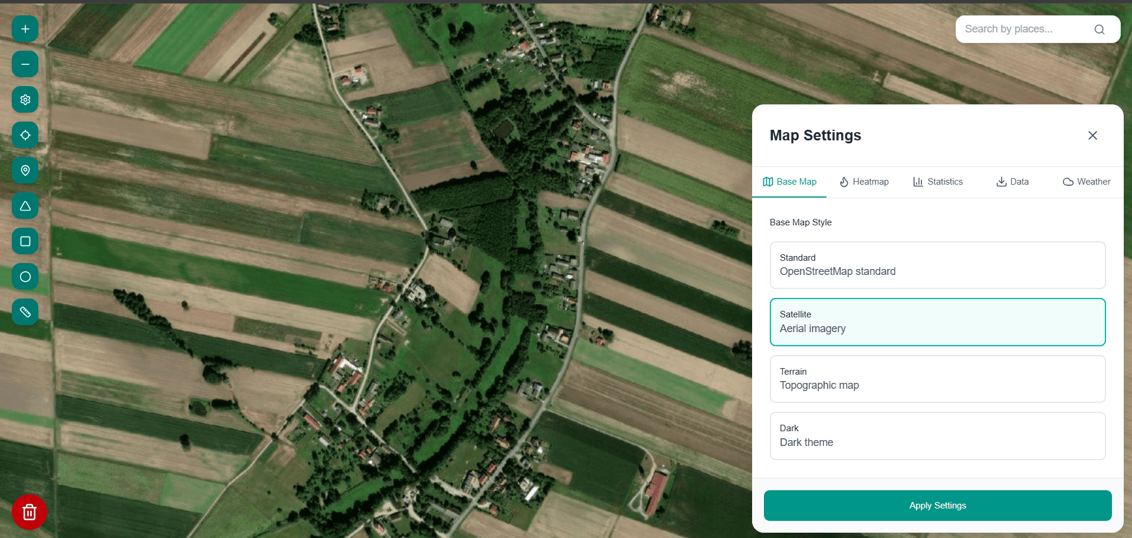Select the location marker pin tool

pyautogui.click(x=25, y=170)
